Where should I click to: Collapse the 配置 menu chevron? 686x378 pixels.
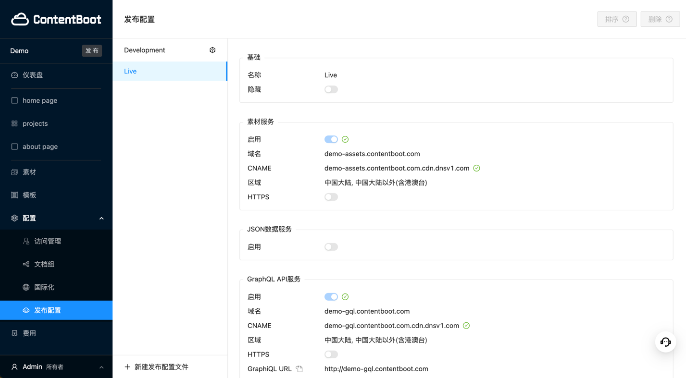(x=101, y=218)
